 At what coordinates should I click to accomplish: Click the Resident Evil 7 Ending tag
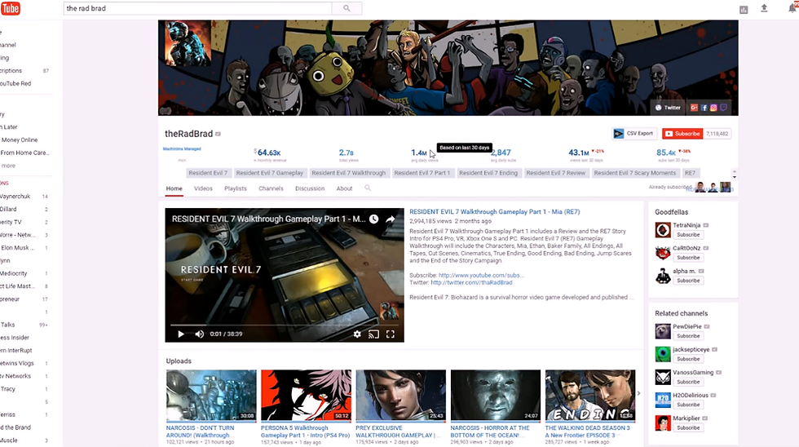point(488,173)
